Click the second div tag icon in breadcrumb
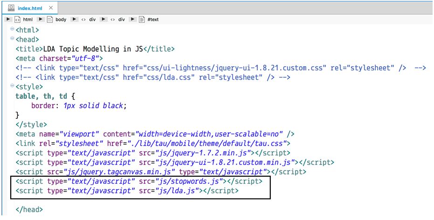Viewport: 434px width, 220px height. (112, 20)
